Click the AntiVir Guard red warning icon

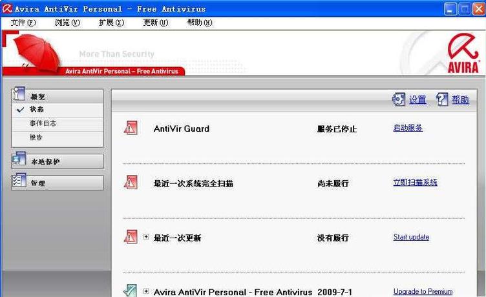tap(131, 128)
